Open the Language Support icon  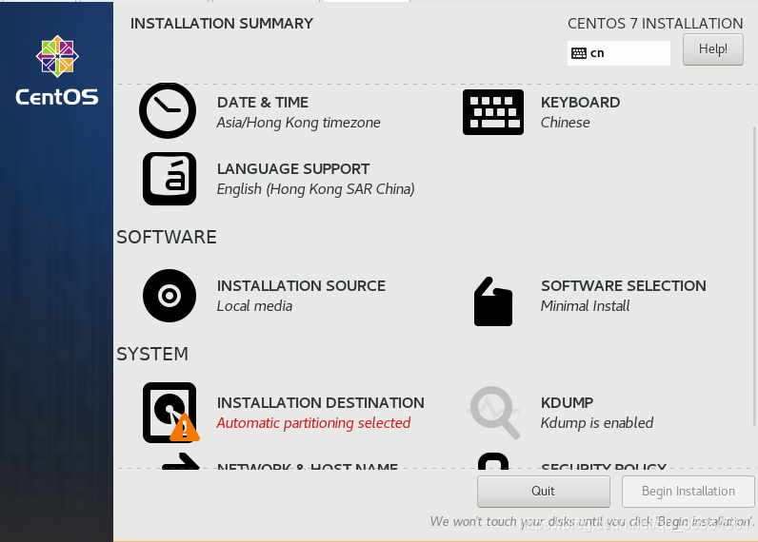[x=170, y=179]
